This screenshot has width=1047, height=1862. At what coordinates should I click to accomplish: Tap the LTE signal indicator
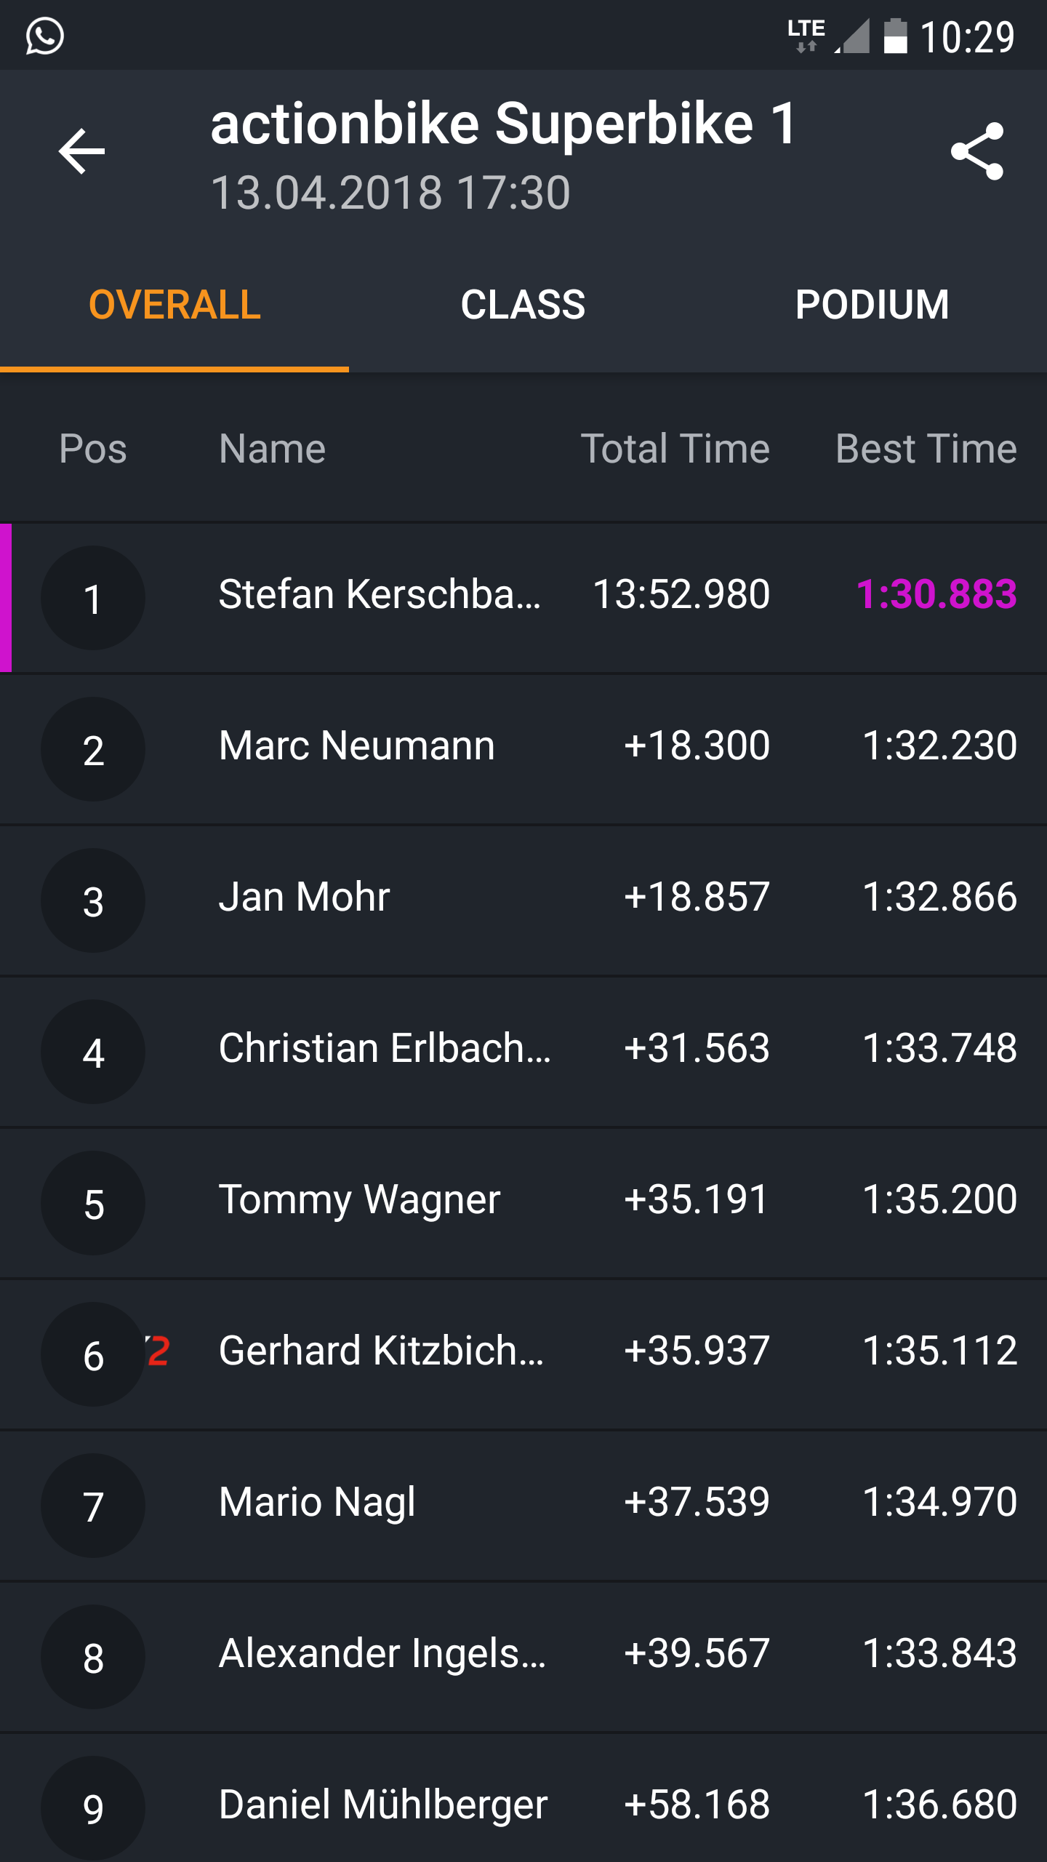pyautogui.click(x=807, y=35)
